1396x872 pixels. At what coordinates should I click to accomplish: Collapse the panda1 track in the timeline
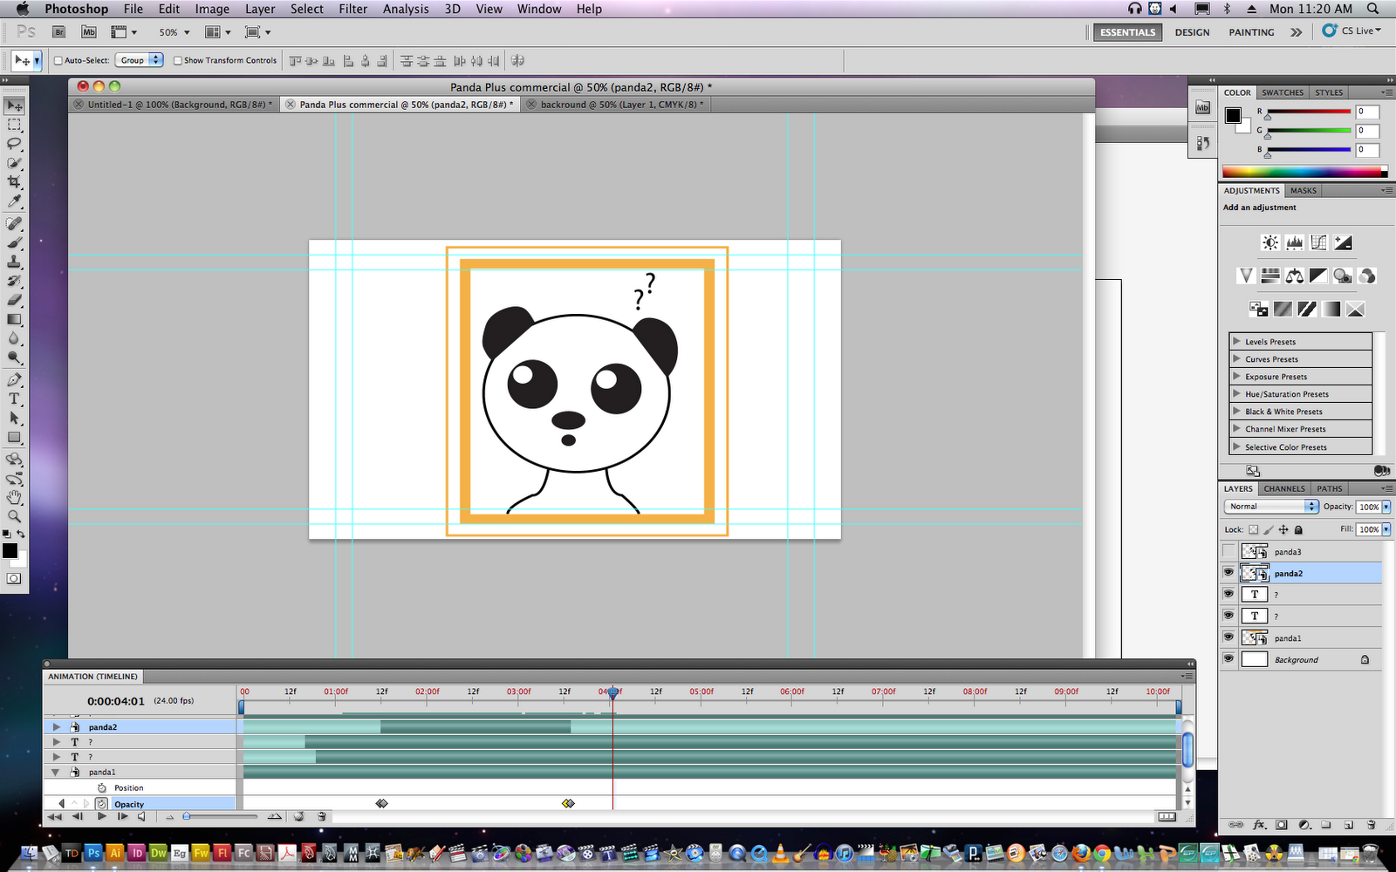[56, 772]
